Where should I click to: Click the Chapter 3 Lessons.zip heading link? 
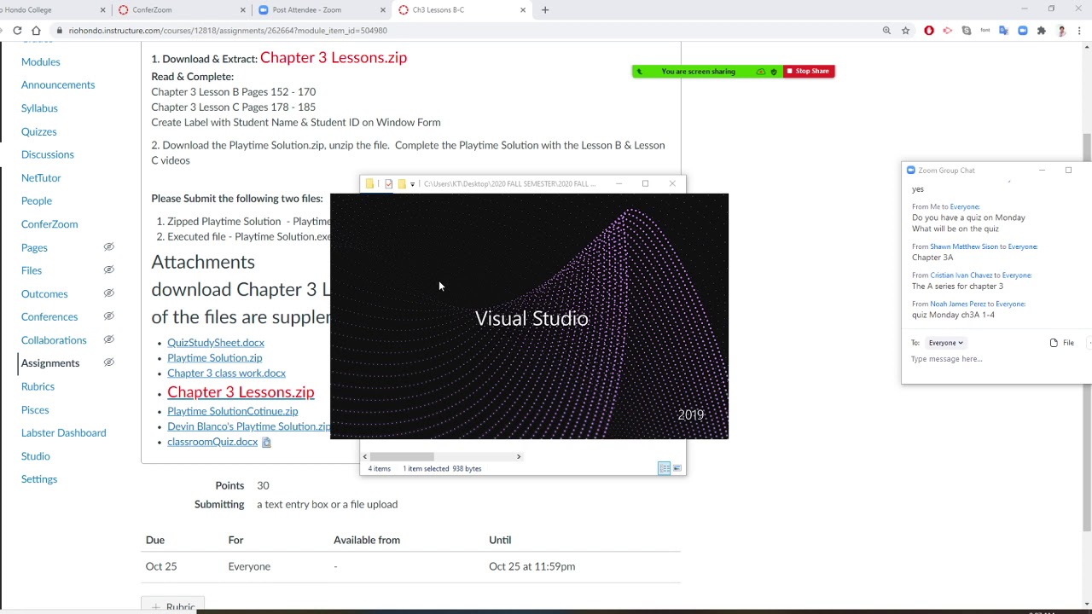click(x=334, y=57)
